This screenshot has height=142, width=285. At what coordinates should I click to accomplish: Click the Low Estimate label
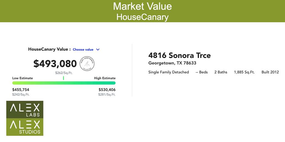tap(23, 78)
